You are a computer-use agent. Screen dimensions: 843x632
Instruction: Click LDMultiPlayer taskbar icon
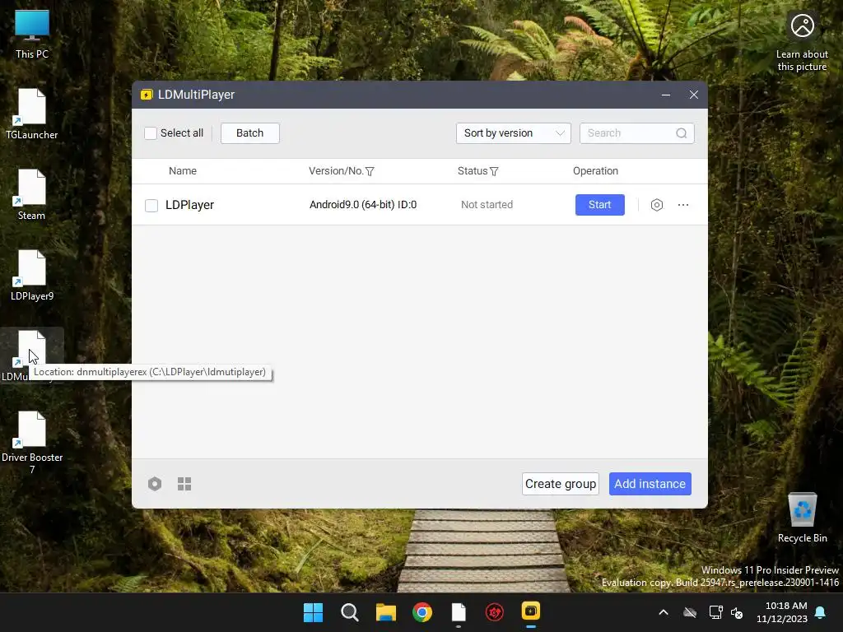click(531, 611)
